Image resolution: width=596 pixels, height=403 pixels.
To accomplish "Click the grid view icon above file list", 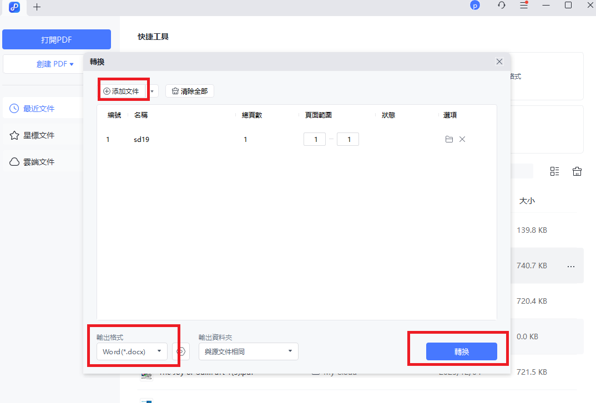I will pyautogui.click(x=554, y=171).
